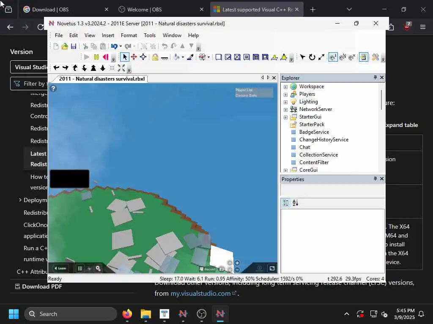Tilt camera up with black up arrow

[x=75, y=68]
